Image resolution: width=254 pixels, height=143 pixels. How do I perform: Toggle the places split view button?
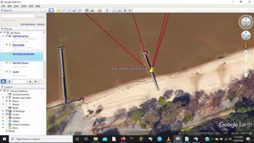point(9,82)
